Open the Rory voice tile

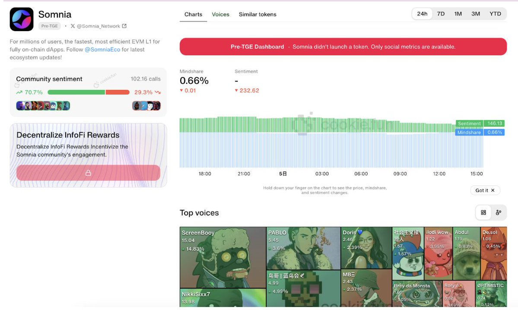458,294
